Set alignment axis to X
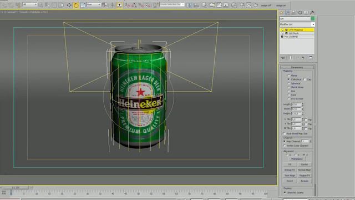The height and width of the screenshot is (200, 355). (287, 155)
